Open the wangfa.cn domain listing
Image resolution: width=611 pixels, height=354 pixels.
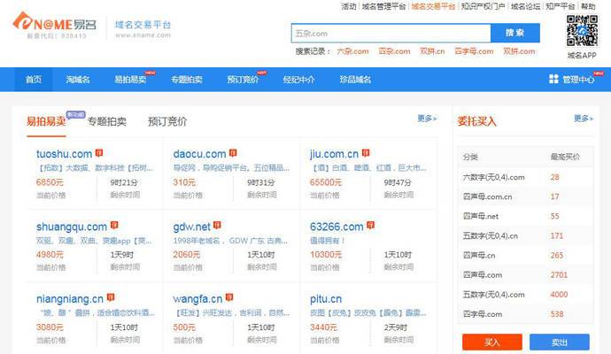(197, 299)
